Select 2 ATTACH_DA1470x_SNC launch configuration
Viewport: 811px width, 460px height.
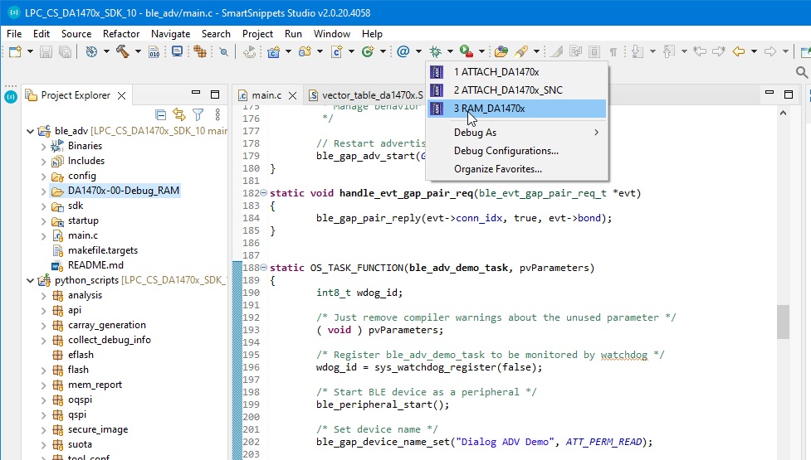[x=516, y=90]
